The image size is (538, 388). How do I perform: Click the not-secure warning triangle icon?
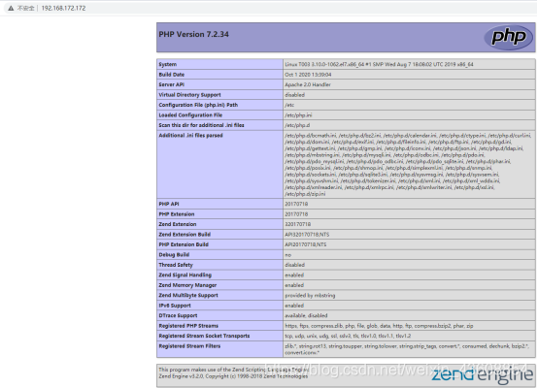coord(11,8)
